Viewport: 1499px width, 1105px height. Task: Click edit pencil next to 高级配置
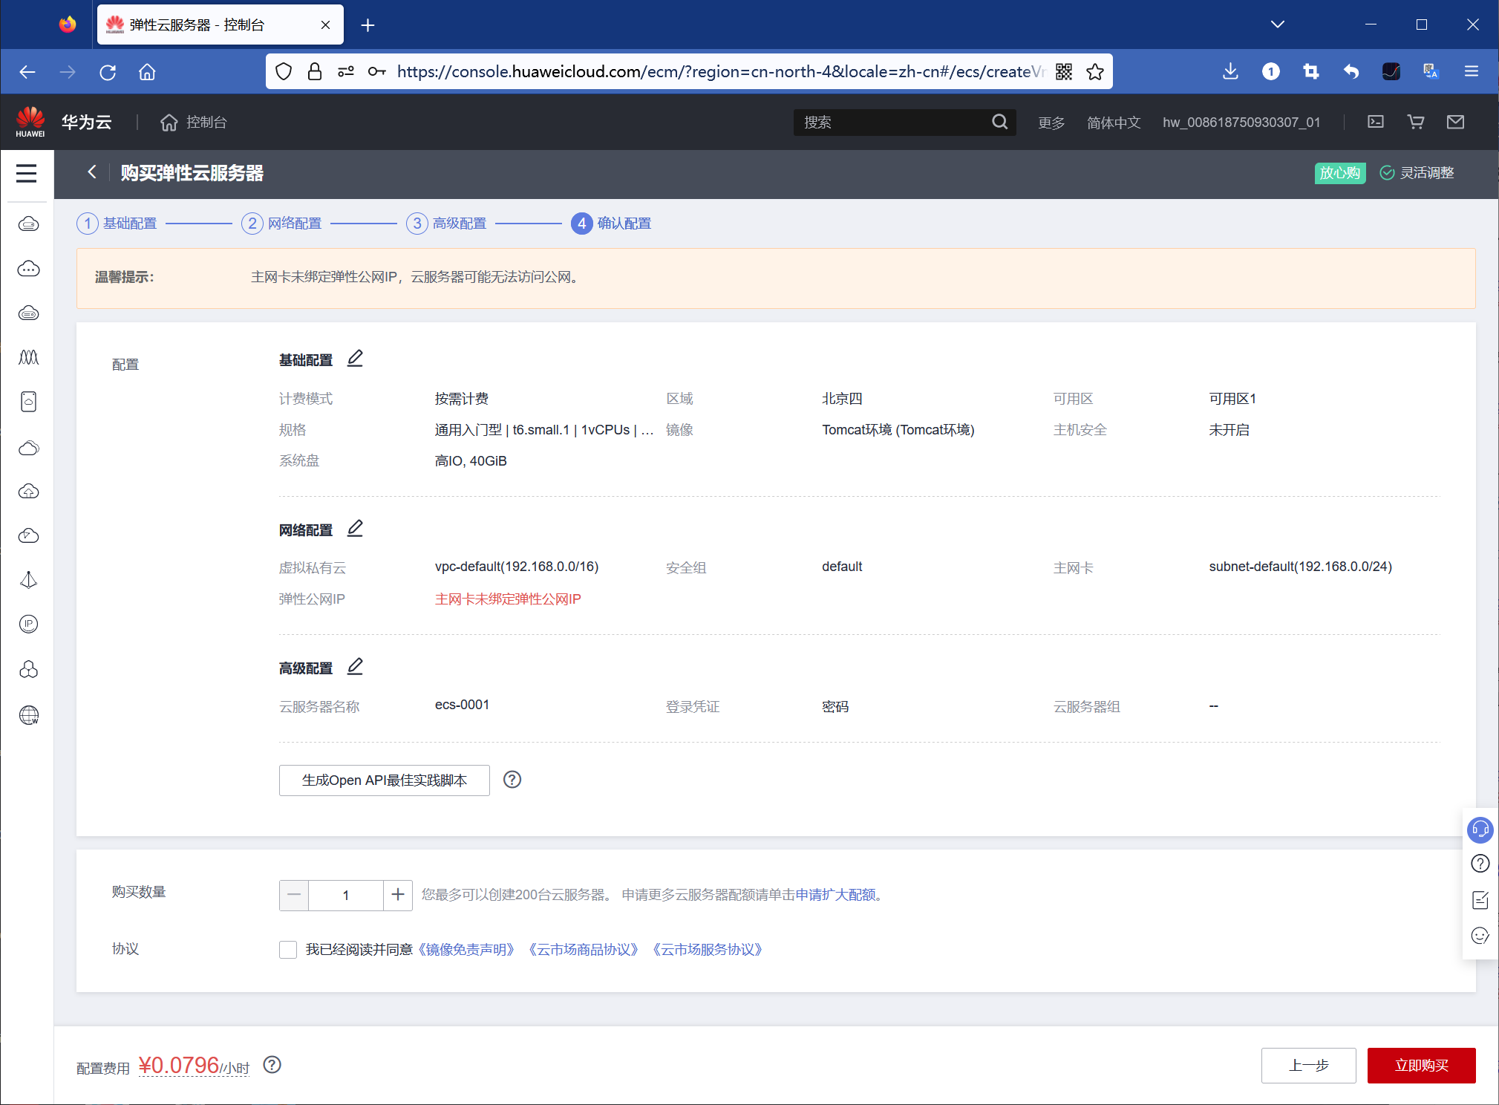pos(355,667)
